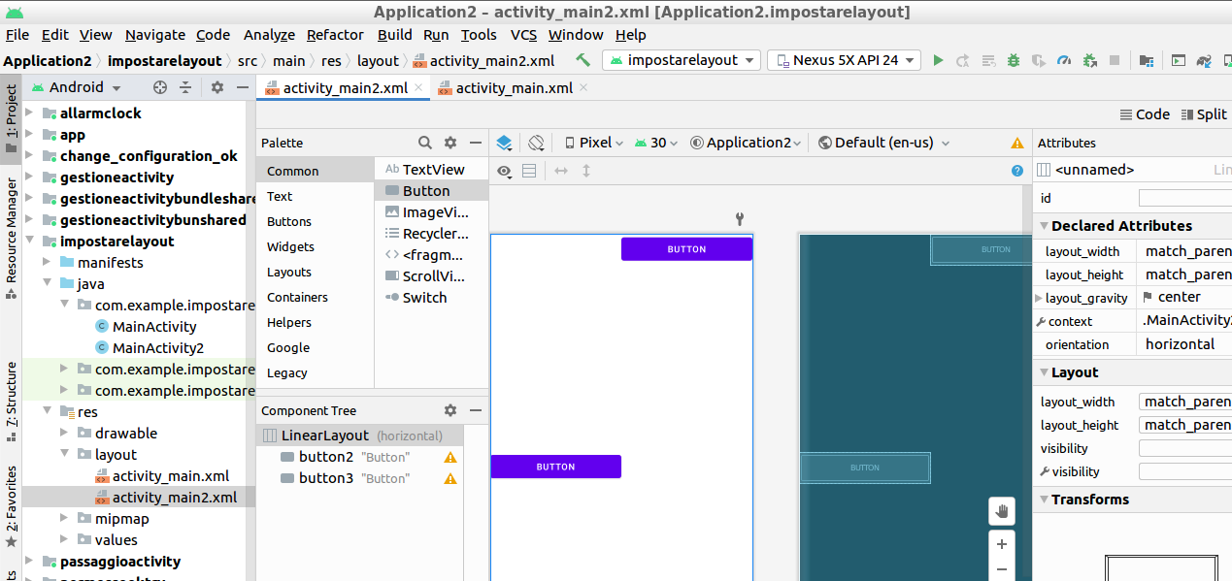This screenshot has height=581, width=1232.
Task: Click the Make Project hammer icon
Action: point(583,60)
